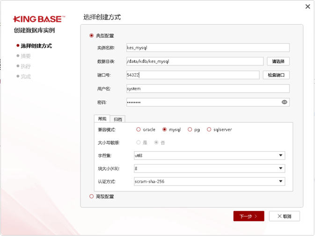This screenshot has height=236, width=315.
Task: Click the 密码 password field
Action: point(208,102)
